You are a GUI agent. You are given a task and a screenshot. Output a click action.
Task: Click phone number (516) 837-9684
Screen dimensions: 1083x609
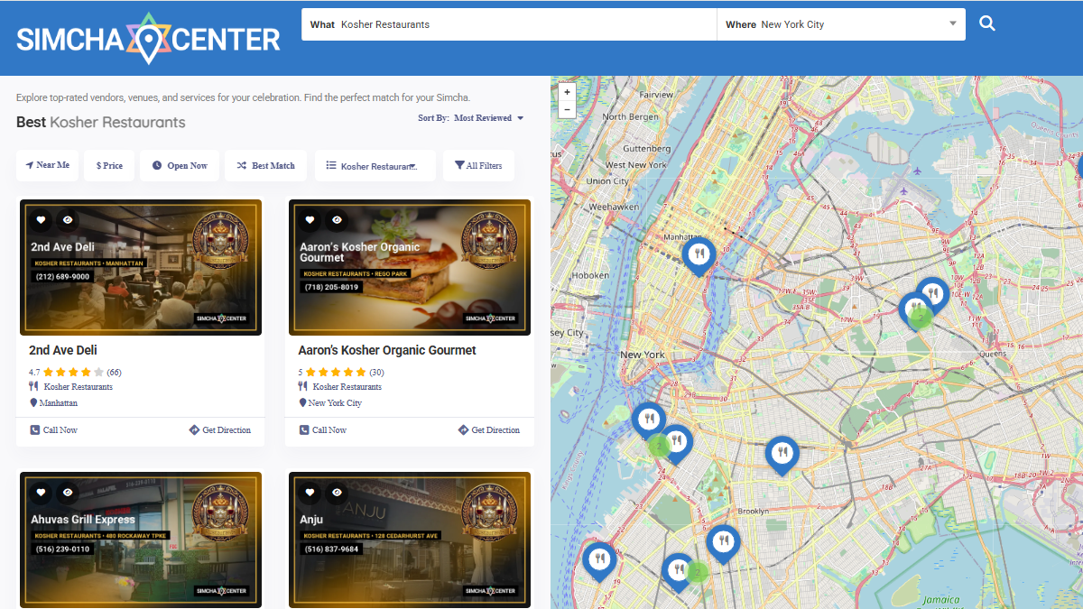(x=332, y=549)
